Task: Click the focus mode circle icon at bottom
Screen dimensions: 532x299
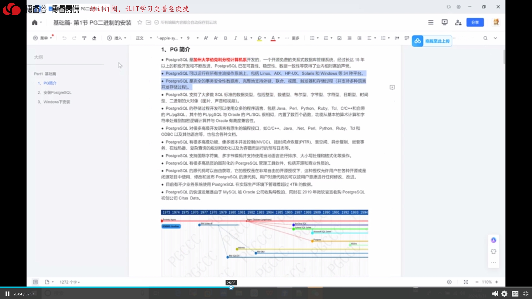Action: (449, 282)
